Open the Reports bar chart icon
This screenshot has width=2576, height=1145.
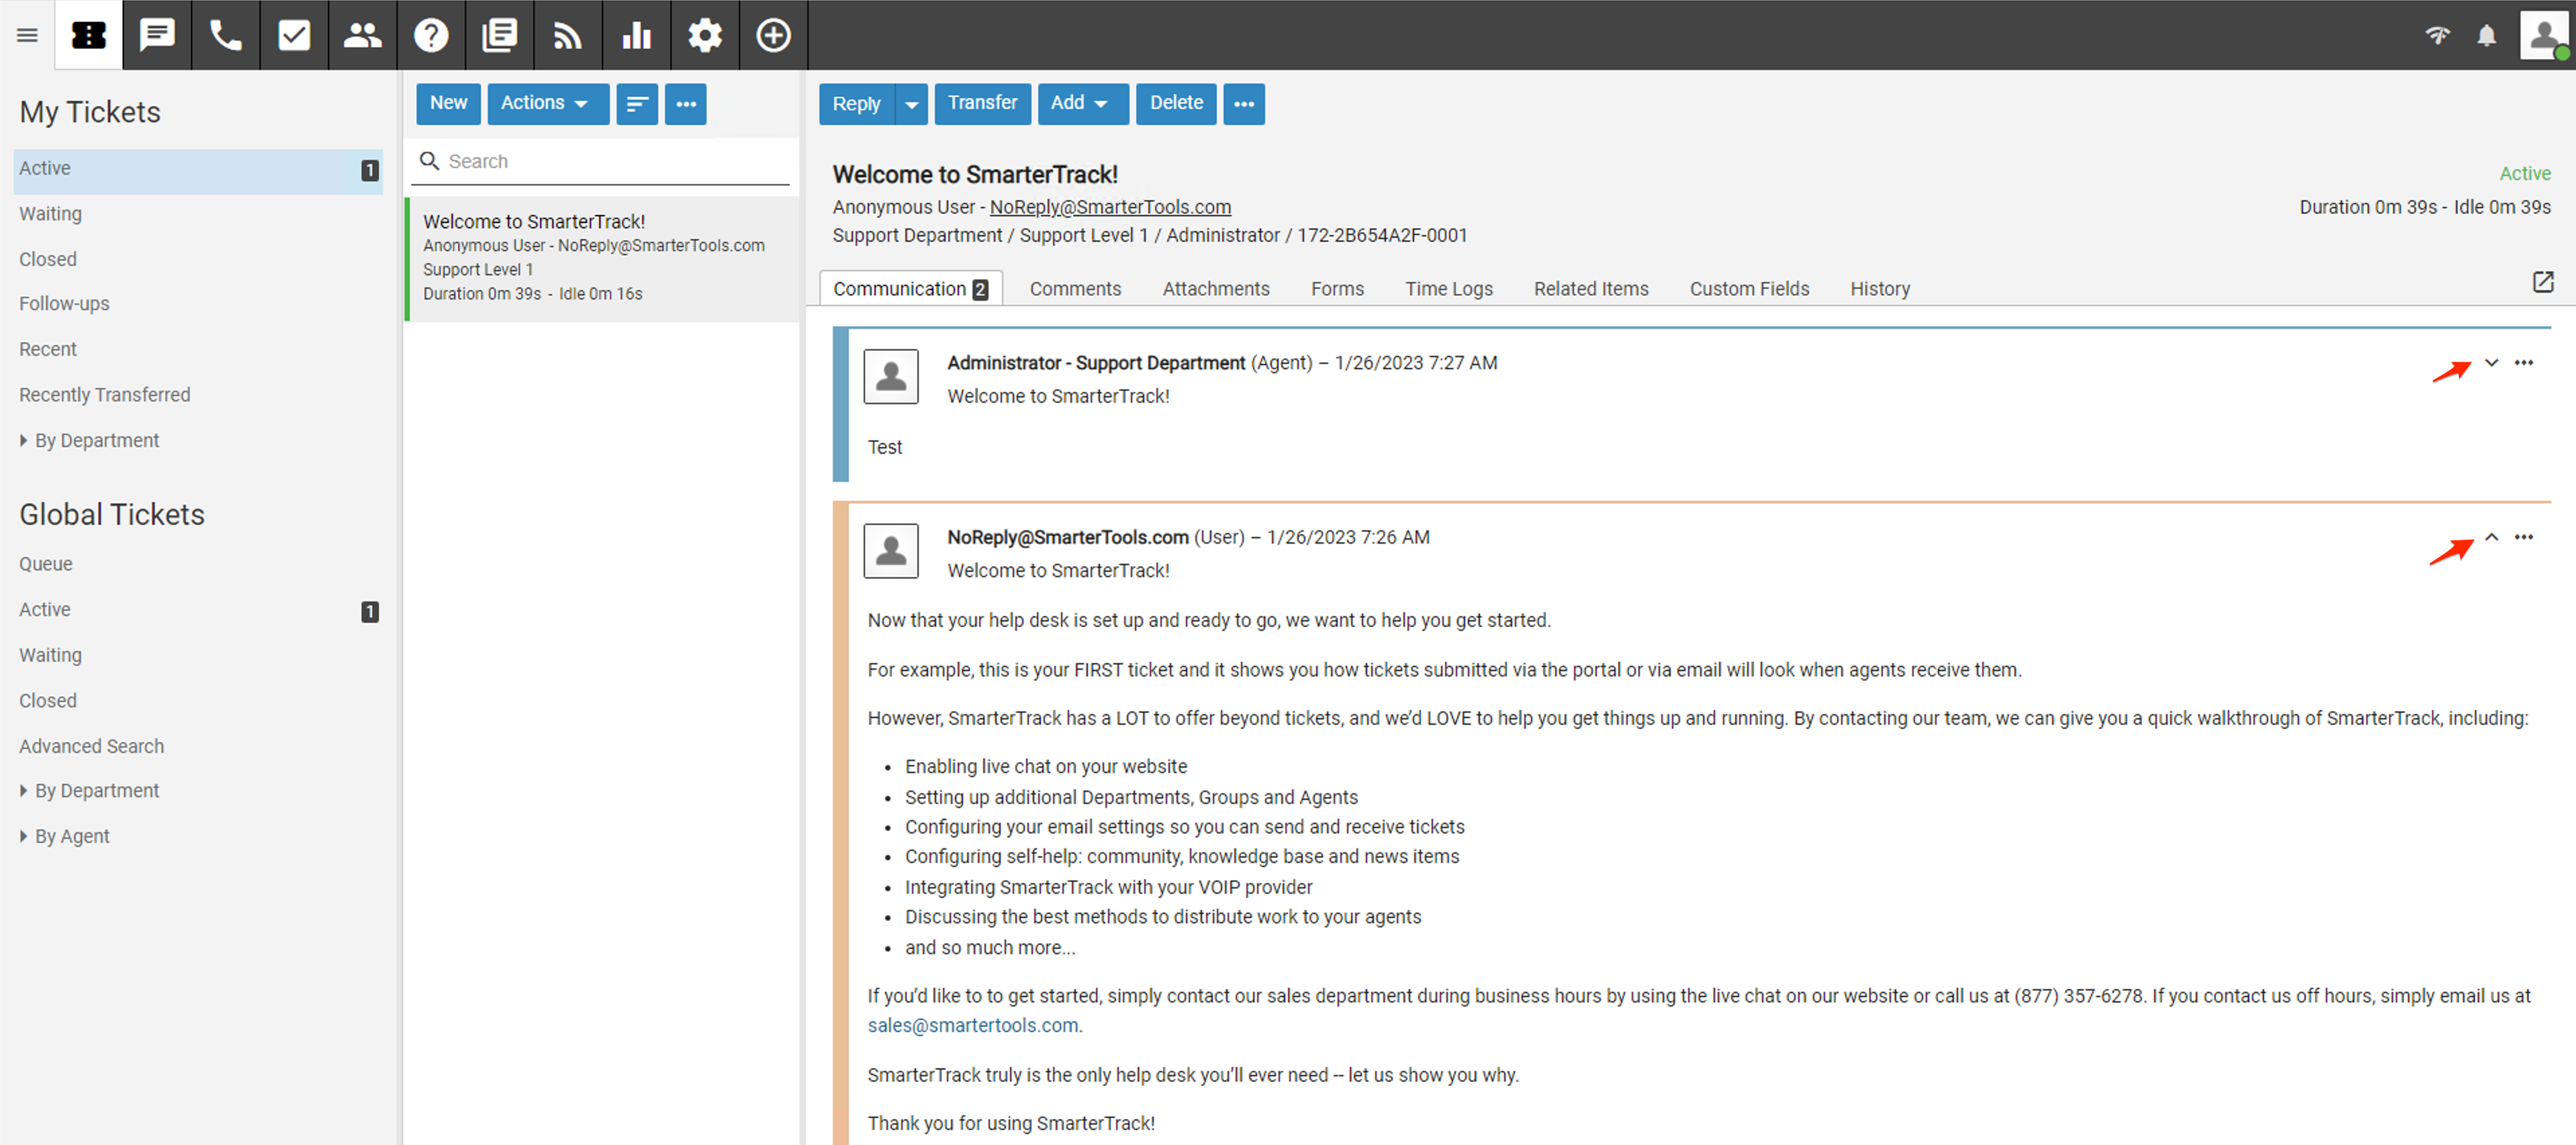tap(636, 35)
